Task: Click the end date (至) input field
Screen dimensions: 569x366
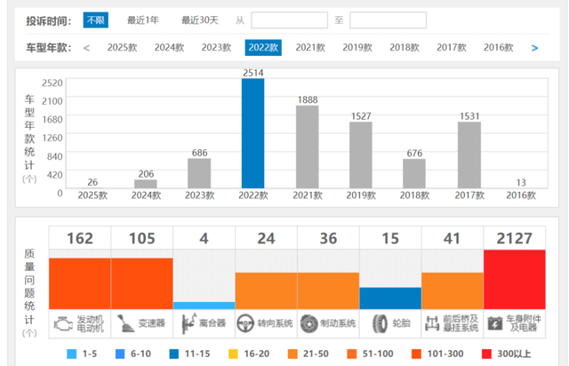Action: click(x=388, y=20)
